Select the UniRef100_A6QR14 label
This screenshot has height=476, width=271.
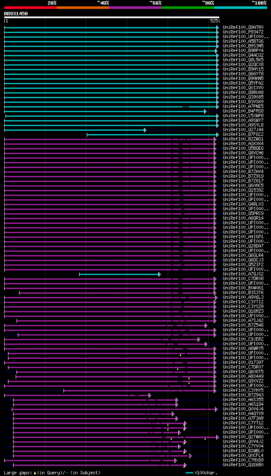tap(243, 218)
